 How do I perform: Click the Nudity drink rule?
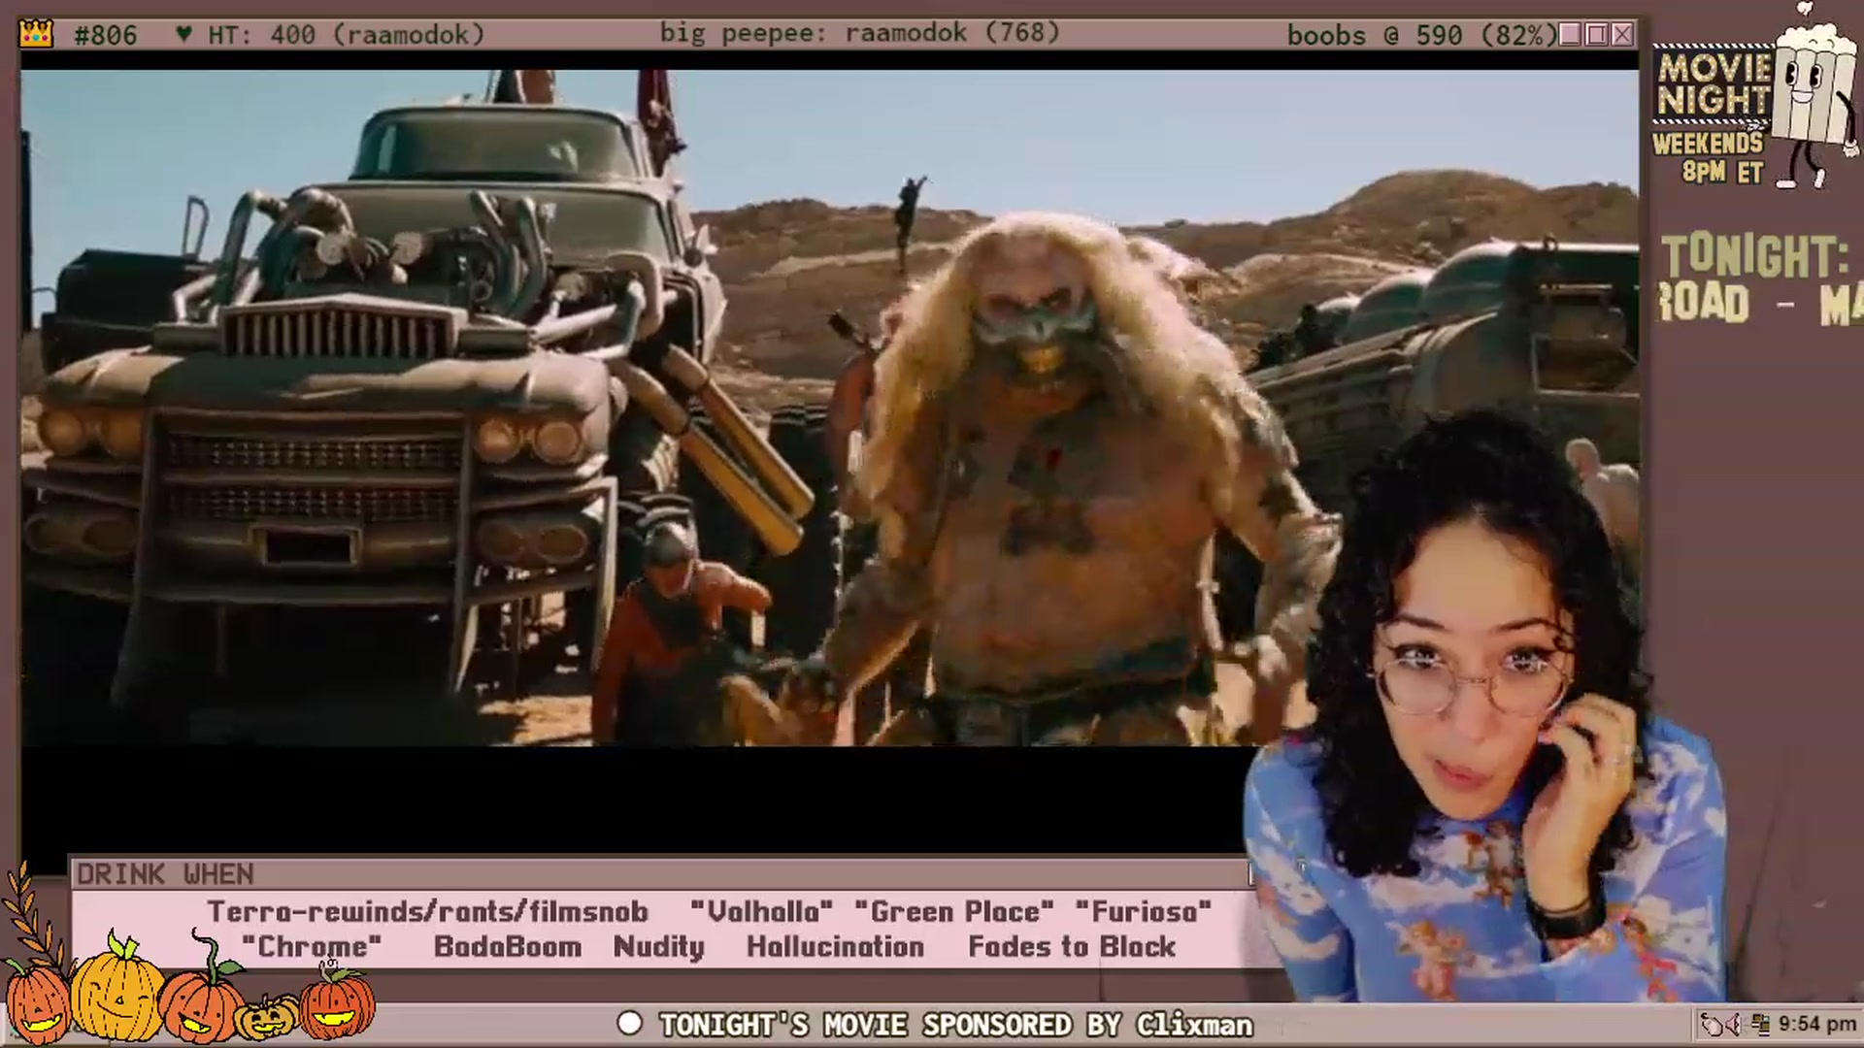click(659, 948)
